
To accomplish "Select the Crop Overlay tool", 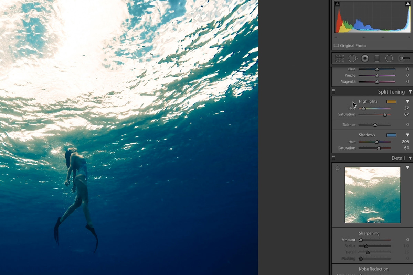I will point(339,58).
